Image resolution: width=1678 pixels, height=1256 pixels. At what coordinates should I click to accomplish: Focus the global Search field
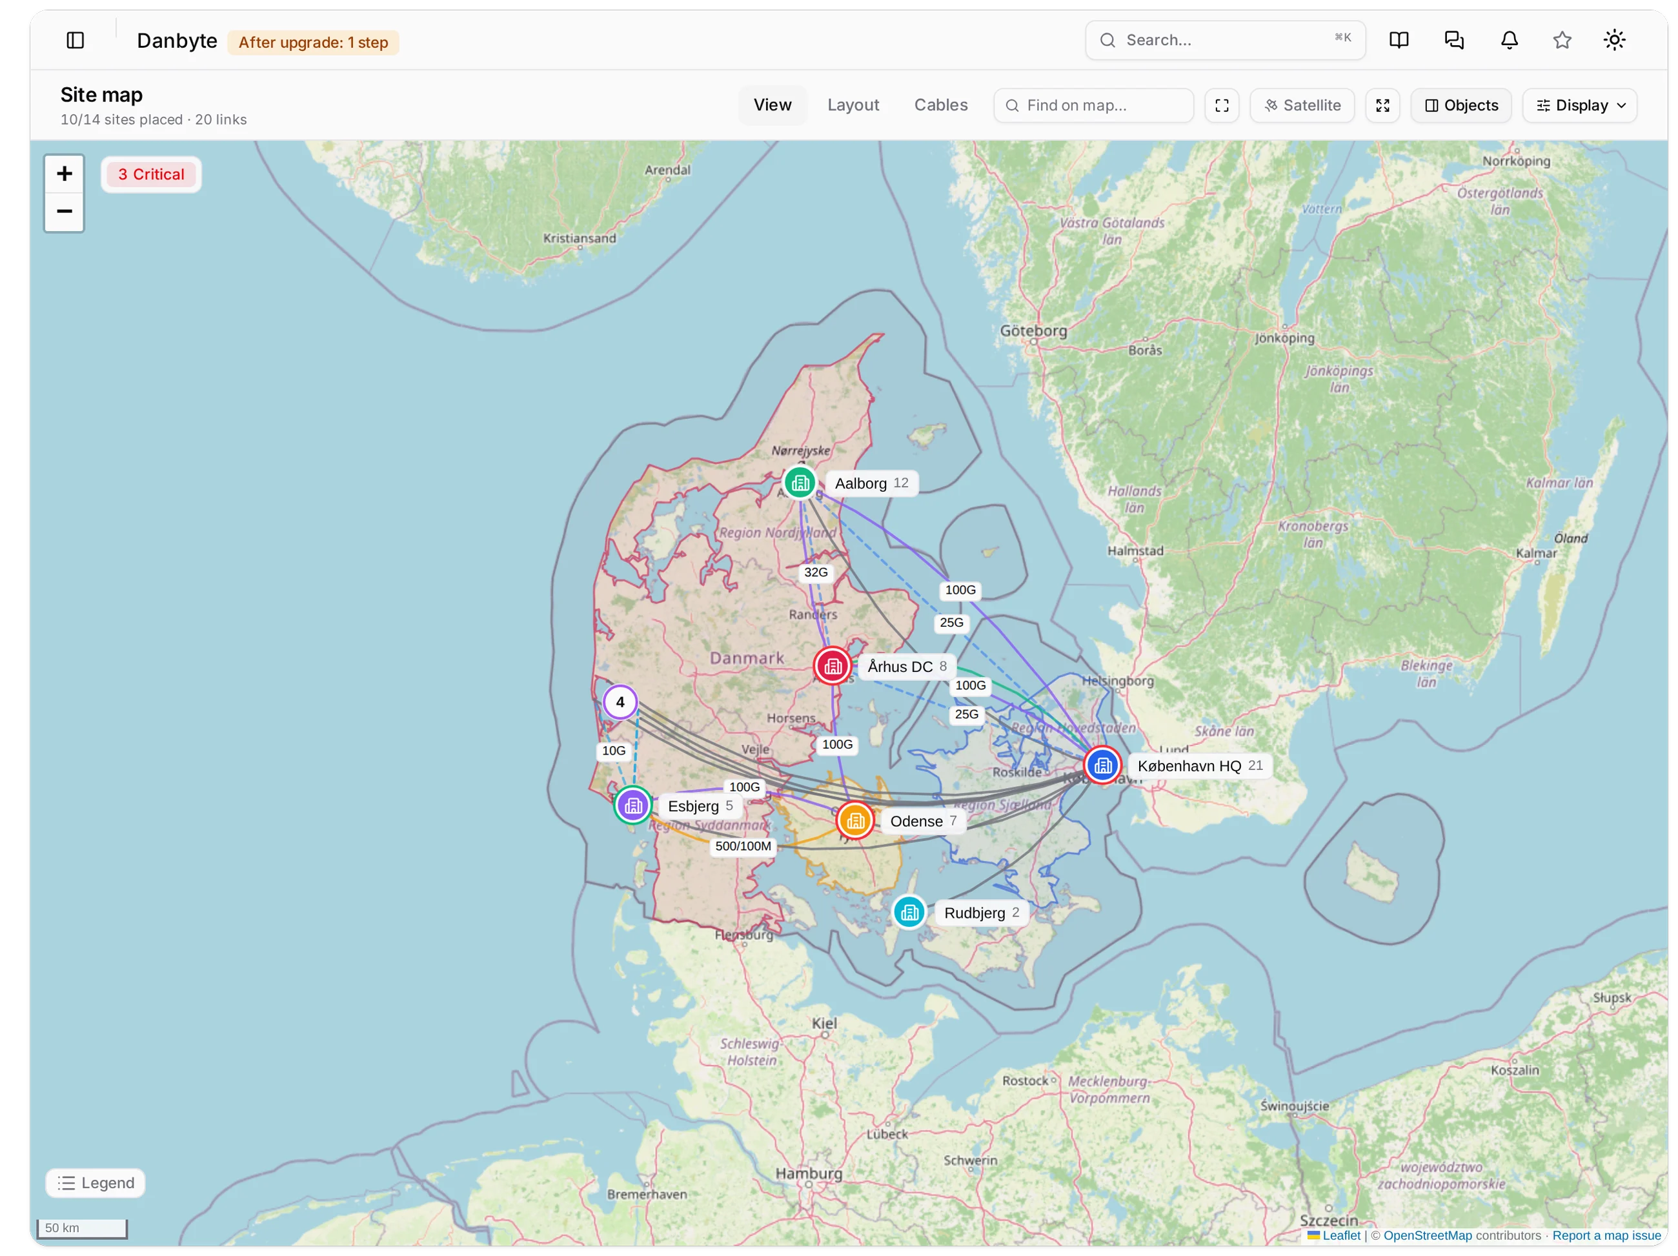click(x=1225, y=40)
